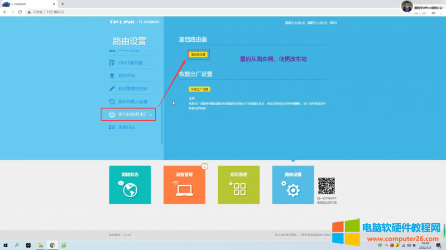
Task: Click the Chrome taskbar icon
Action: [52, 245]
